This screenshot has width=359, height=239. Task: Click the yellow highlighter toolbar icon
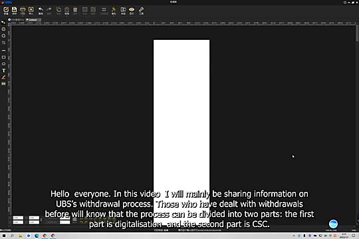tap(114, 10)
